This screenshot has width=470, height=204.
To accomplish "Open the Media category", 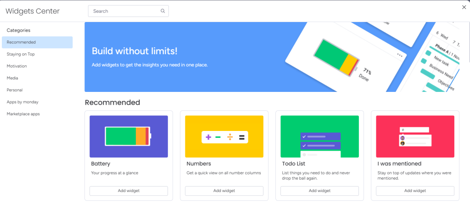I will pos(12,78).
